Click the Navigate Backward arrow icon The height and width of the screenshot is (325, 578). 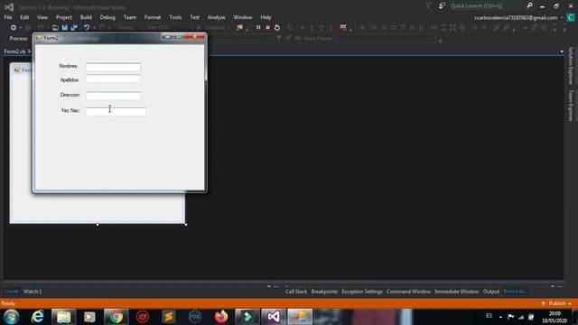pyautogui.click(x=14, y=28)
